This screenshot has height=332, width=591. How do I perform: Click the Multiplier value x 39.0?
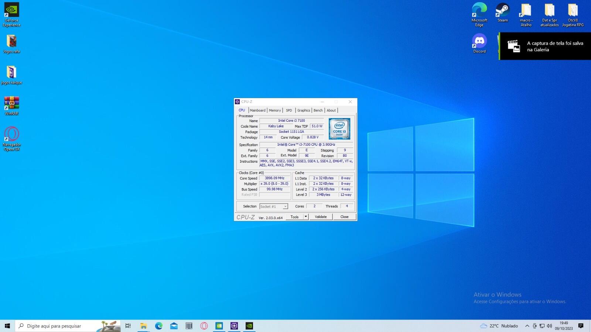(274, 184)
